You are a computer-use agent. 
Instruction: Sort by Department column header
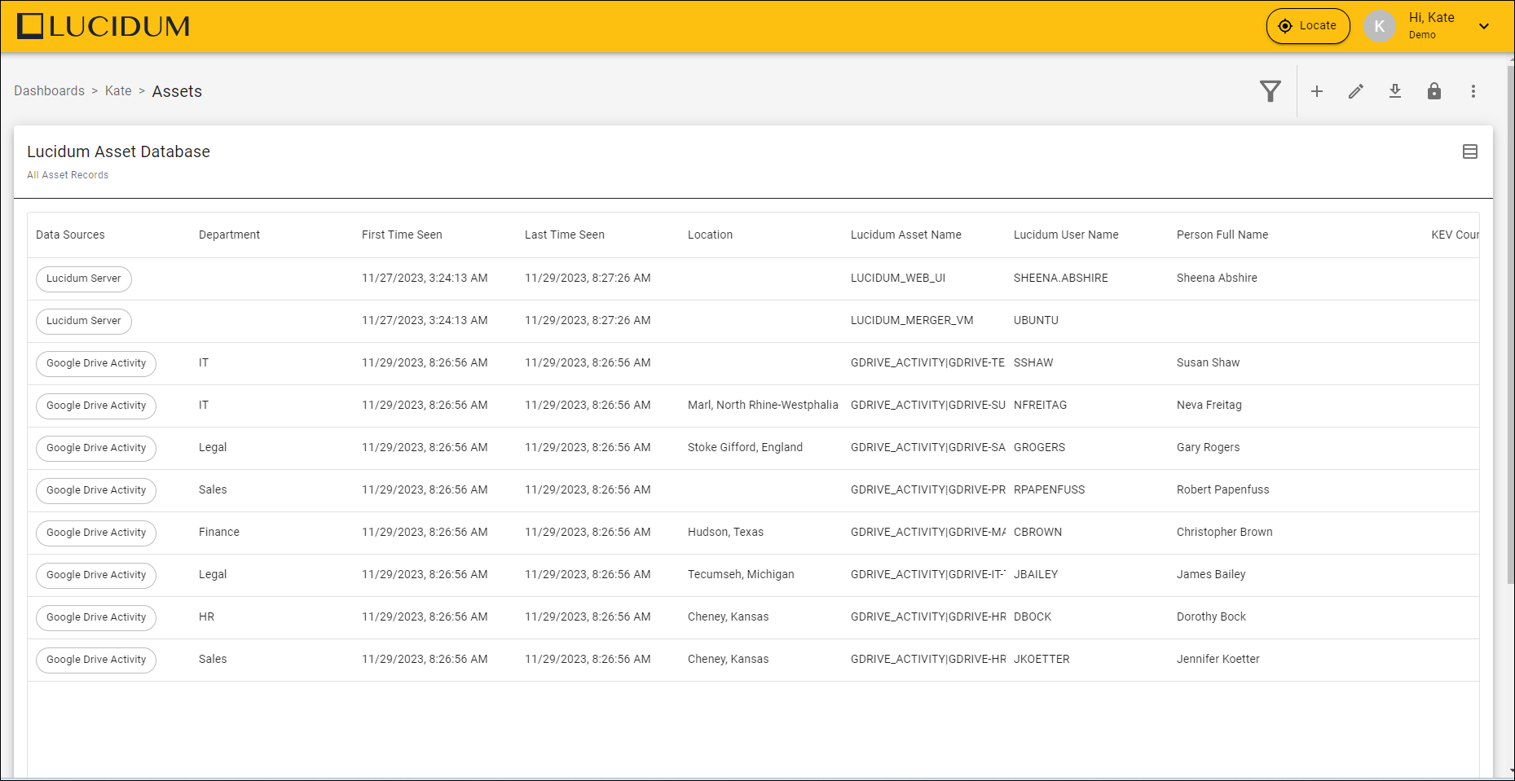(x=229, y=235)
